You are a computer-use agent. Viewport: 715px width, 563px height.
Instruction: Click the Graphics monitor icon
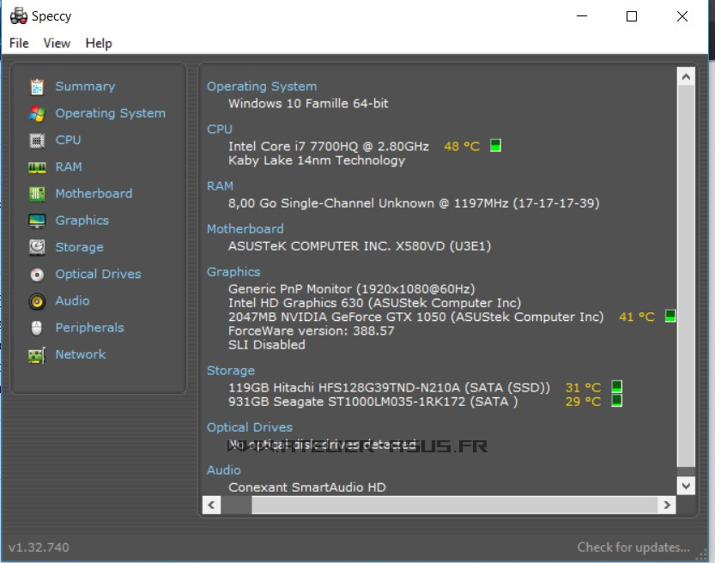(x=37, y=221)
